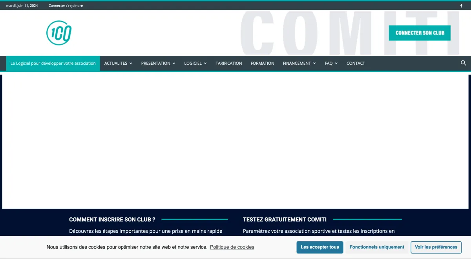Open the TARIFICATION menu item

pos(229,63)
